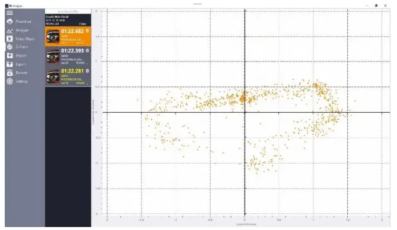The height and width of the screenshot is (230, 397).
Task: Delete the 01:22.393 lap
Action: coord(87,50)
